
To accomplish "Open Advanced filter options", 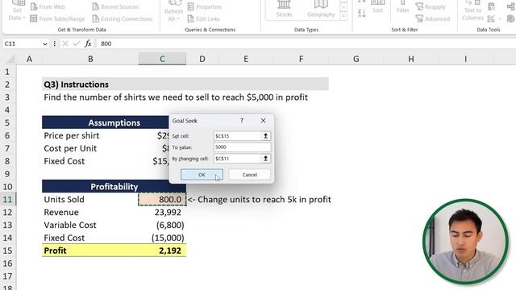I will pos(433,19).
